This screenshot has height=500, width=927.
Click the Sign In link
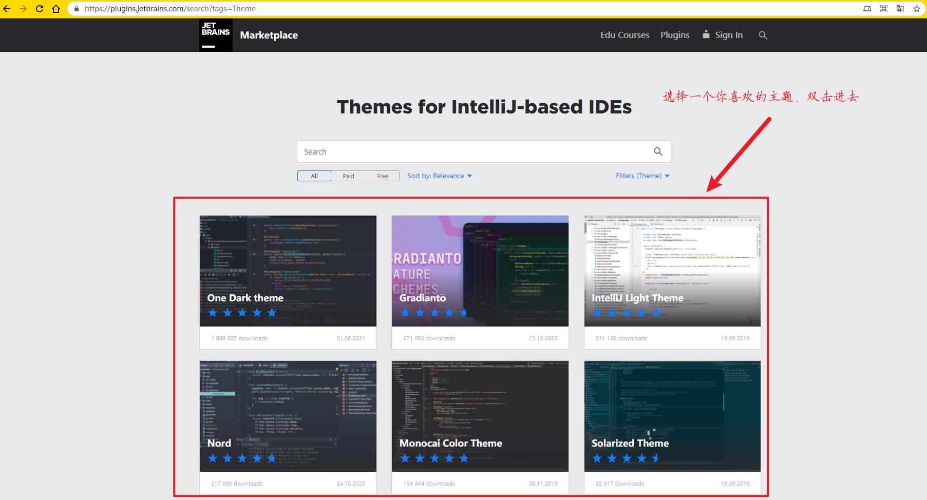point(729,35)
